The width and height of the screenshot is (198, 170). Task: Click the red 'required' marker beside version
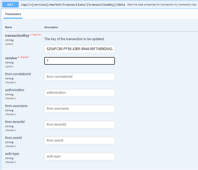pyautogui.click(x=24, y=57)
